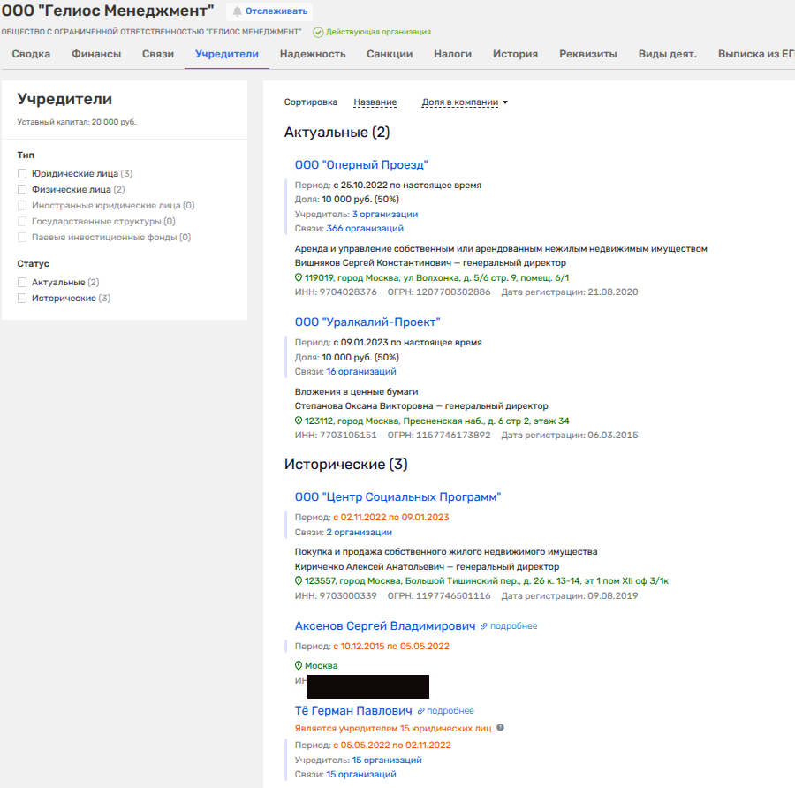Click link icon next to Тё Герман подробнее
The image size is (795, 788).
[420, 711]
